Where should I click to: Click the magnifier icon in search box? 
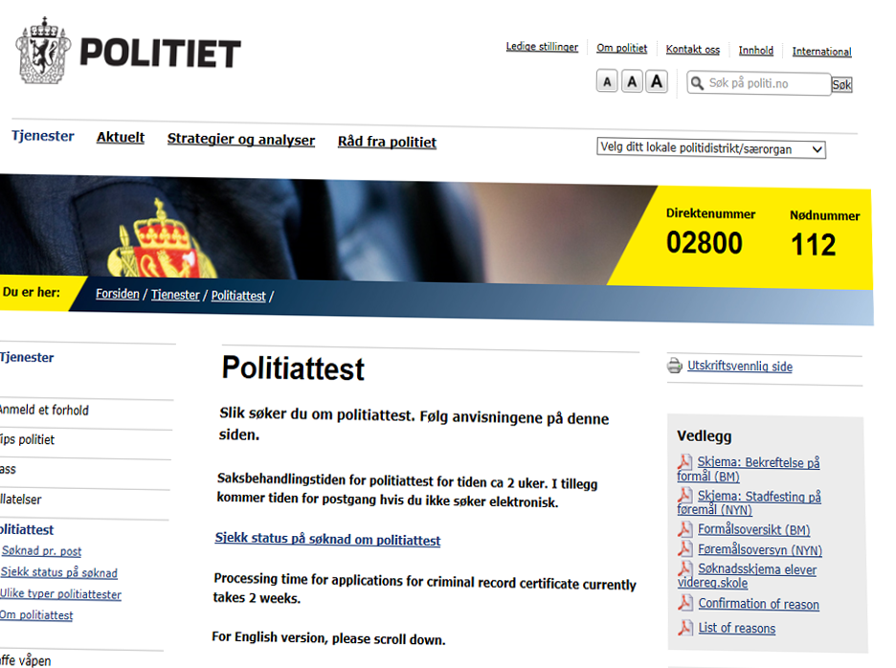[697, 83]
